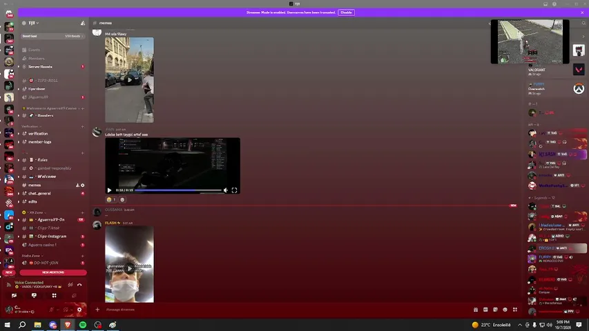Image resolution: width=589 pixels, height=331 pixels.
Task: Open the chat_general channel
Action: coord(39,193)
